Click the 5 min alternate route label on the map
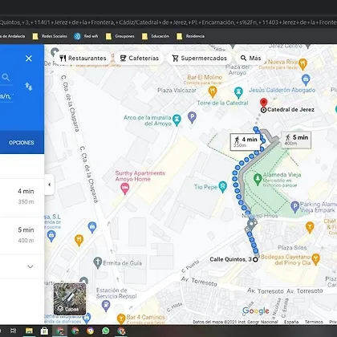 click(x=296, y=140)
